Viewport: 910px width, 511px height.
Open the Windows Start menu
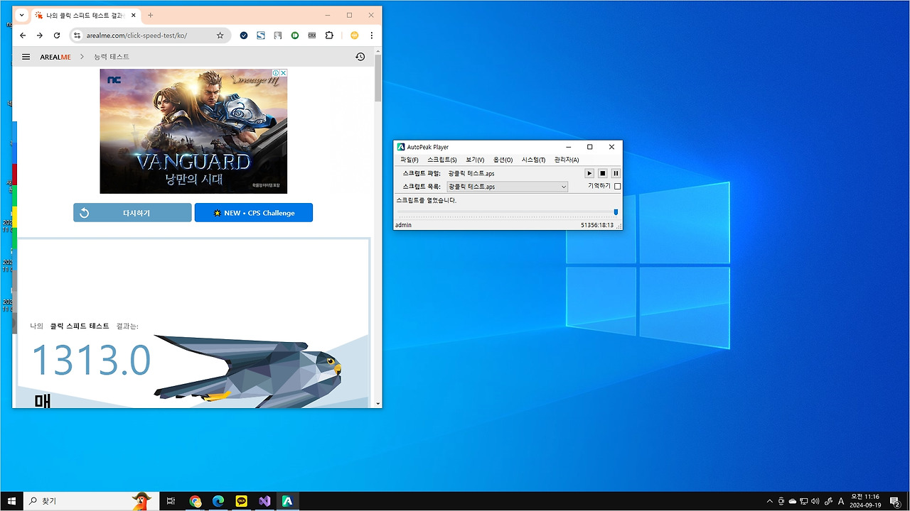tap(12, 501)
